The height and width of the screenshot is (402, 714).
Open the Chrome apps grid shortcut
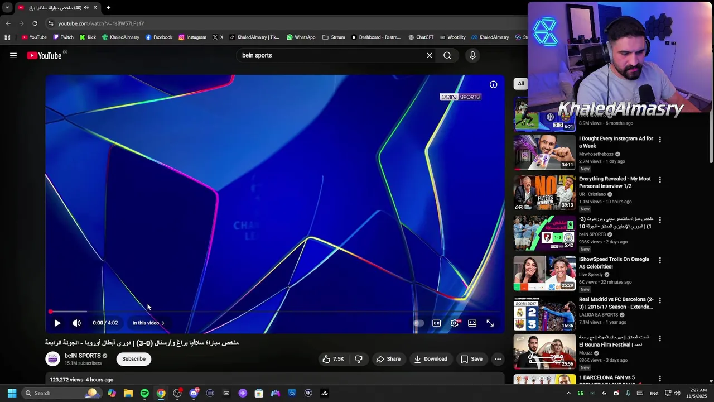(7, 37)
